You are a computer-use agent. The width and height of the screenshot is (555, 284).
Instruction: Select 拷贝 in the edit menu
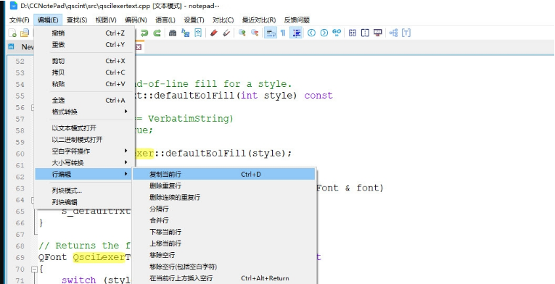(x=85, y=72)
